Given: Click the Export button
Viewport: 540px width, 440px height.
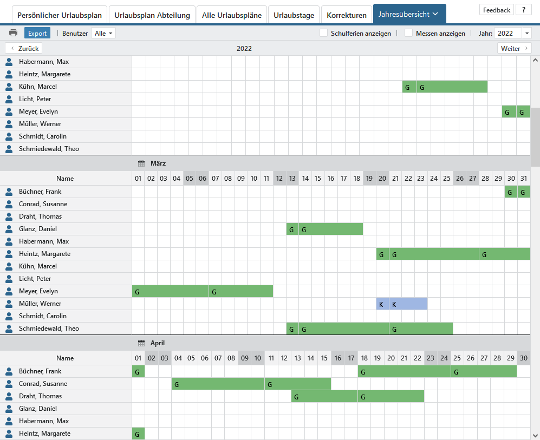Looking at the screenshot, I should coord(37,33).
